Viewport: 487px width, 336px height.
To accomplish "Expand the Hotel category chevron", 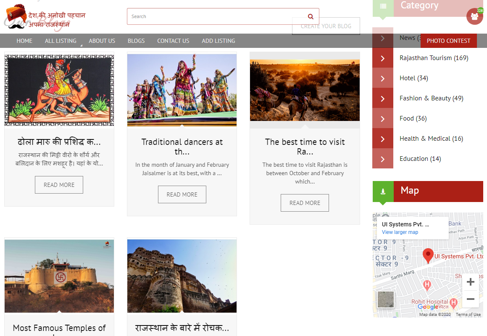I will tap(382, 78).
